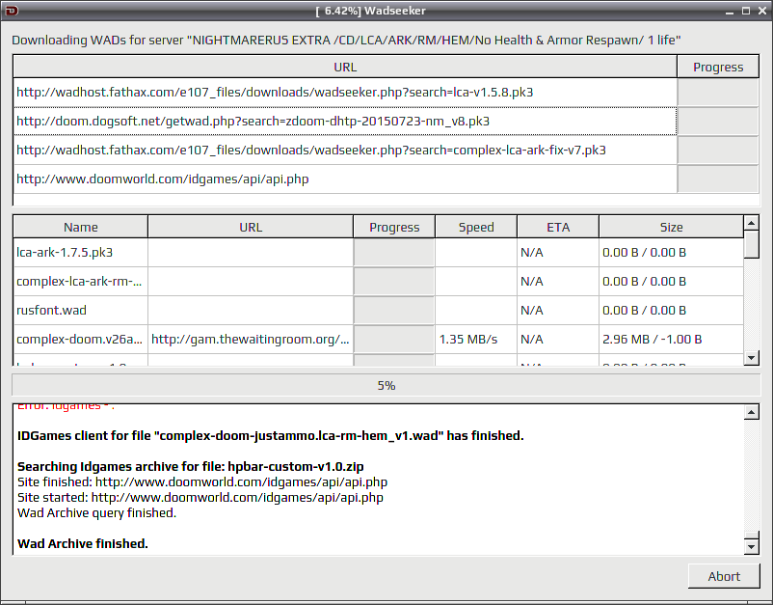The height and width of the screenshot is (605, 773).
Task: Click the 'Wad Archive query finished.' log line
Action: point(96,512)
